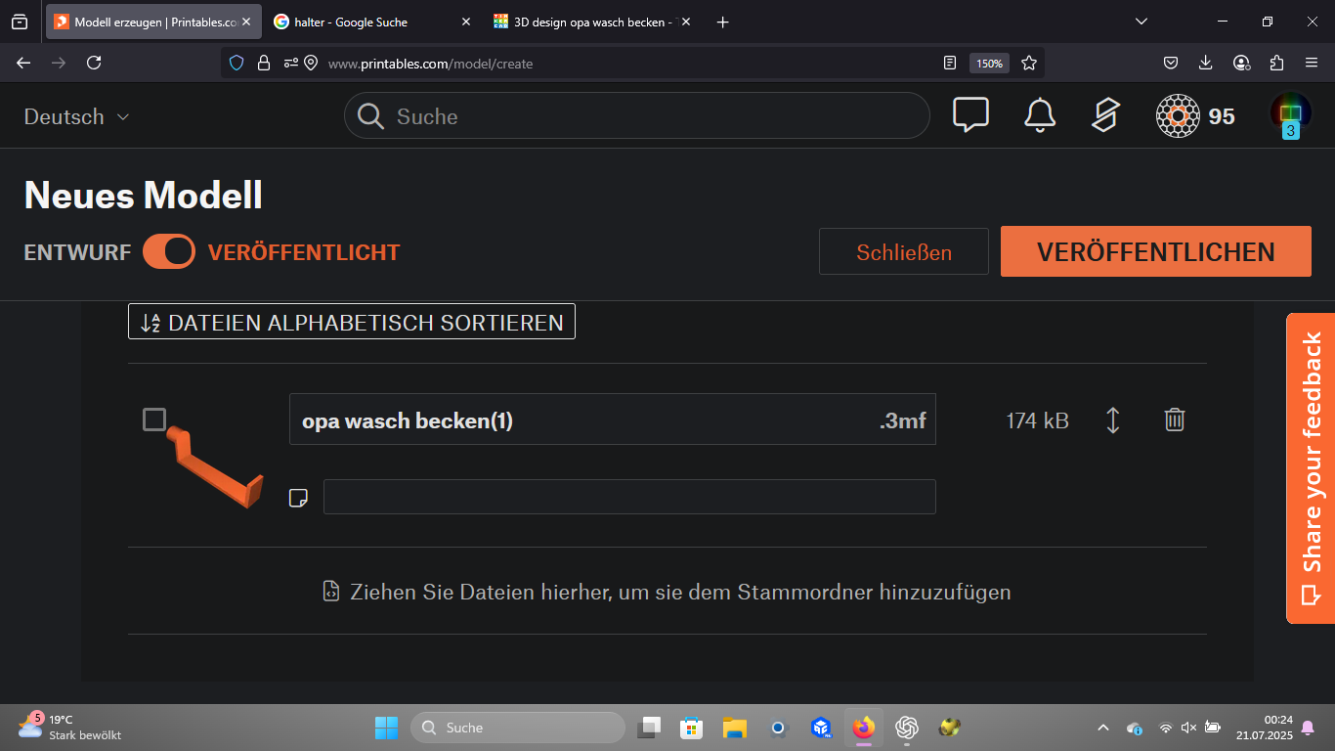Viewport: 1335px width, 751px height.
Task: Expand the Deutsch language dropdown
Action: click(x=77, y=116)
